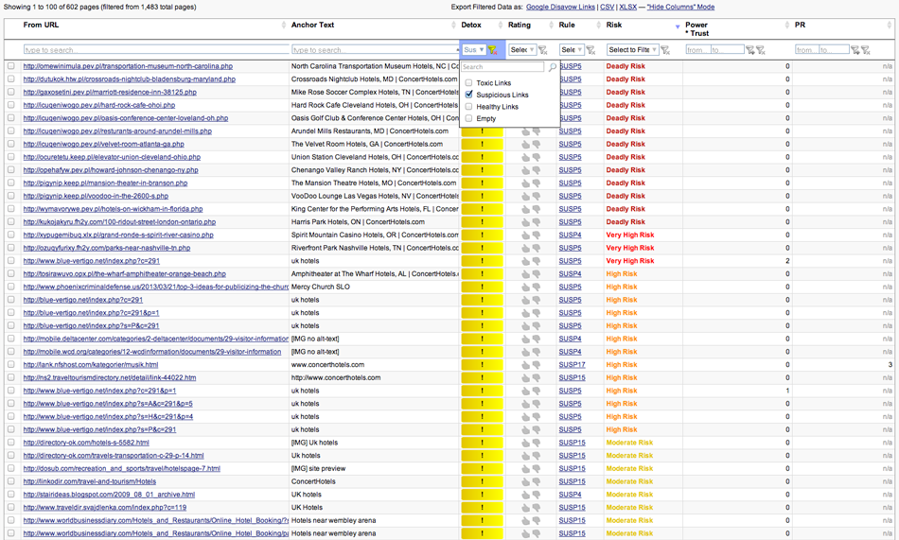Click sort arrows of Power*Trust column
This screenshot has height=540, width=899.
pos(786,25)
